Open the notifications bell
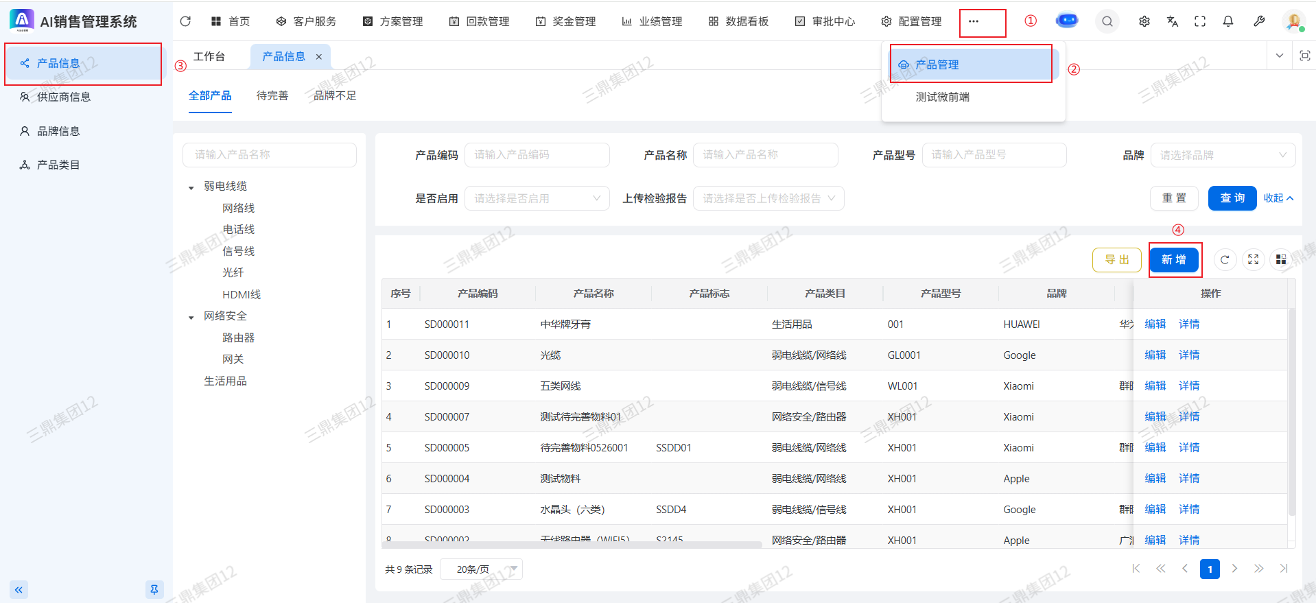This screenshot has height=603, width=1316. [x=1227, y=21]
